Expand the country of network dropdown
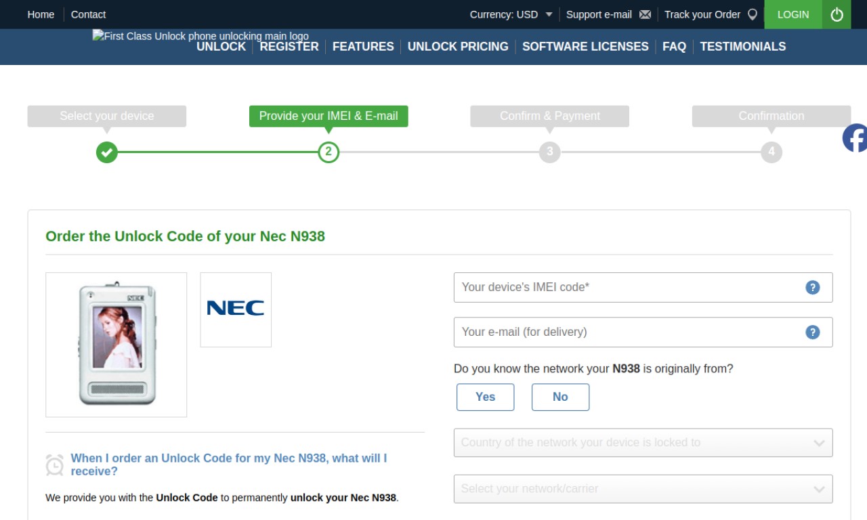867x520 pixels. (643, 443)
